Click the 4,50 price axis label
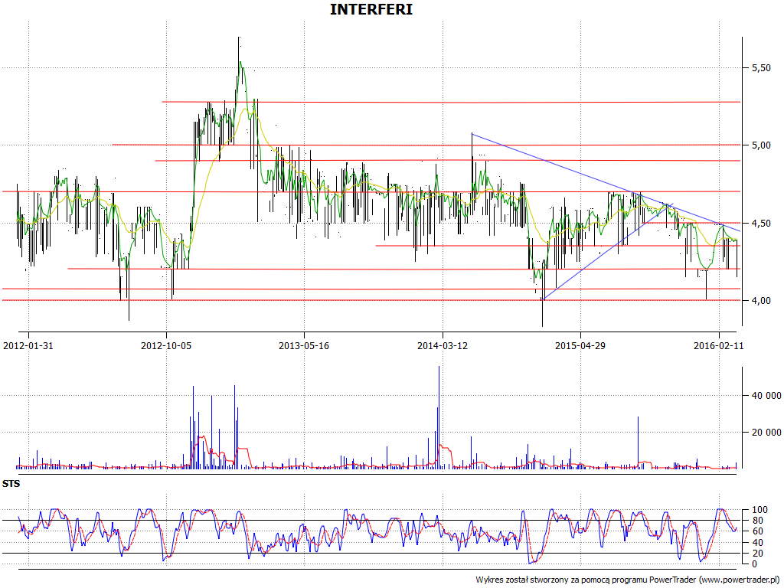This screenshot has width=784, height=588. click(761, 223)
